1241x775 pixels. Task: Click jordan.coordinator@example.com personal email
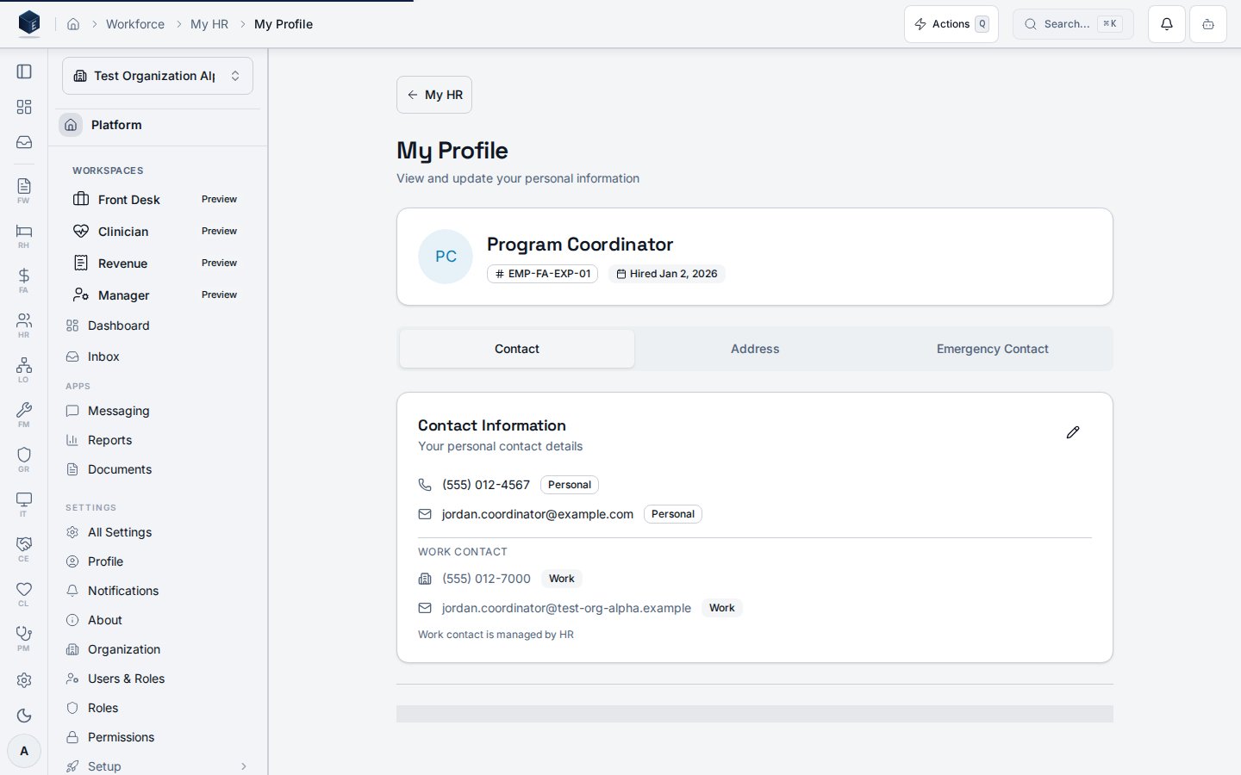(x=538, y=514)
